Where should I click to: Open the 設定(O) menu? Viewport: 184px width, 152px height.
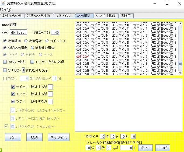coord(5,10)
